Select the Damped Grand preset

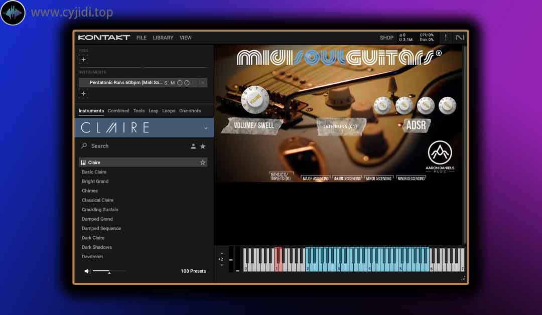(x=97, y=219)
